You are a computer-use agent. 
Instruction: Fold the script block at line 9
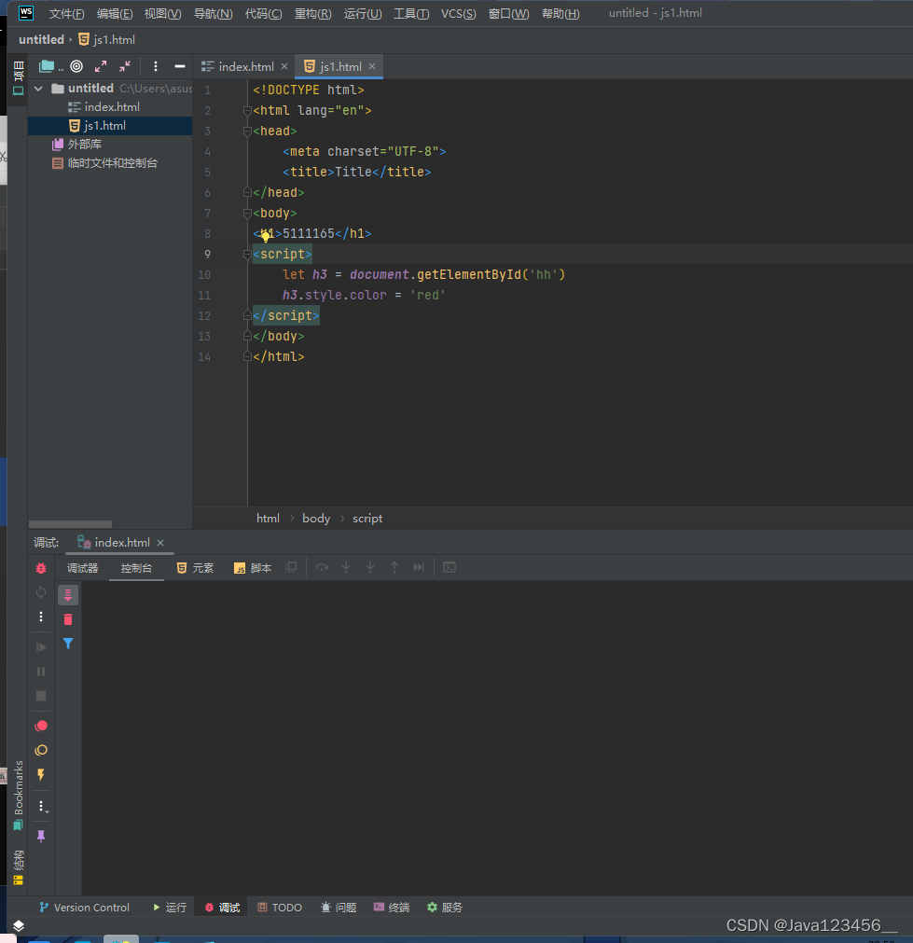247,255
